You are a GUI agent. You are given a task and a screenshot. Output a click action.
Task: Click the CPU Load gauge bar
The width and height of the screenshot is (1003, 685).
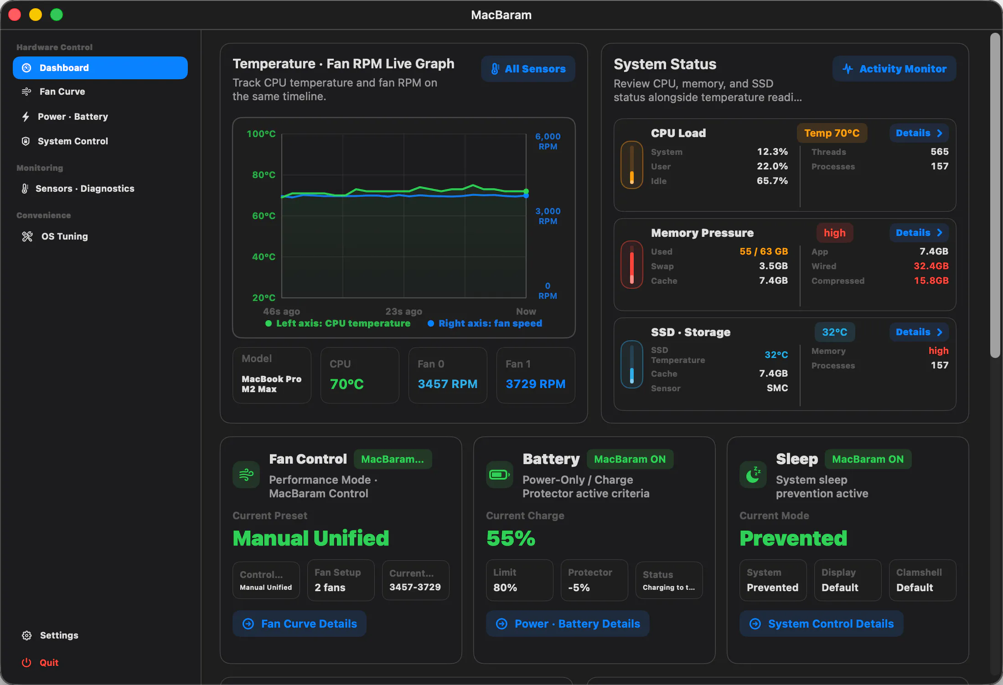point(632,165)
